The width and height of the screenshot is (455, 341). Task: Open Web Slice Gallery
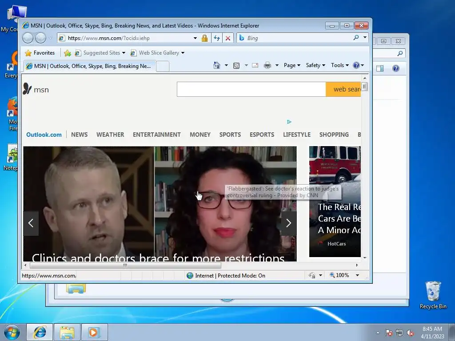point(157,53)
